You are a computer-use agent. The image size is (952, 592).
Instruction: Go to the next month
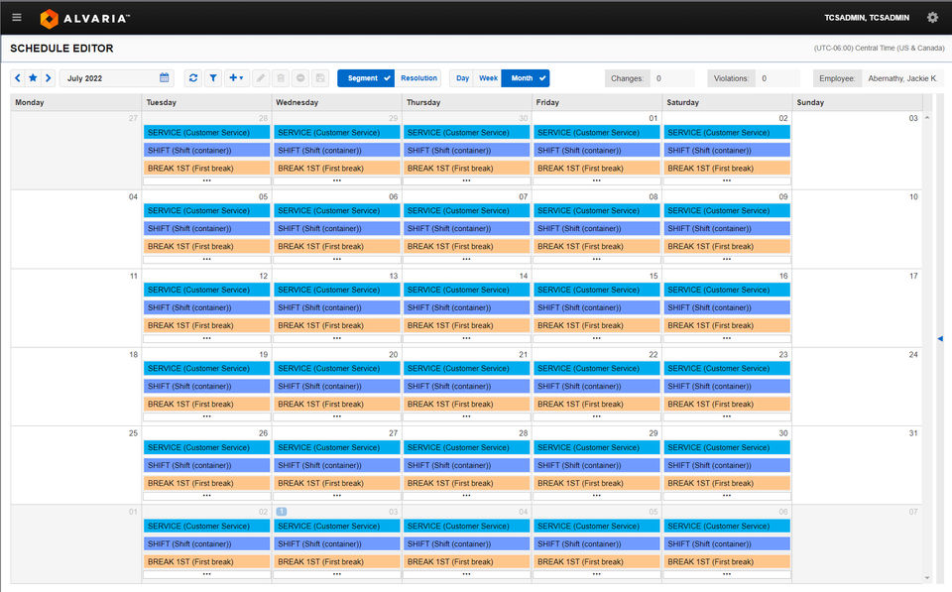48,77
